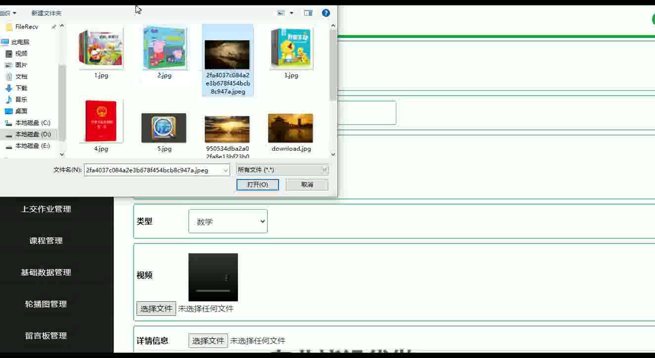
Task: Select 本地磁盘 (E:) drive
Action: coord(33,146)
